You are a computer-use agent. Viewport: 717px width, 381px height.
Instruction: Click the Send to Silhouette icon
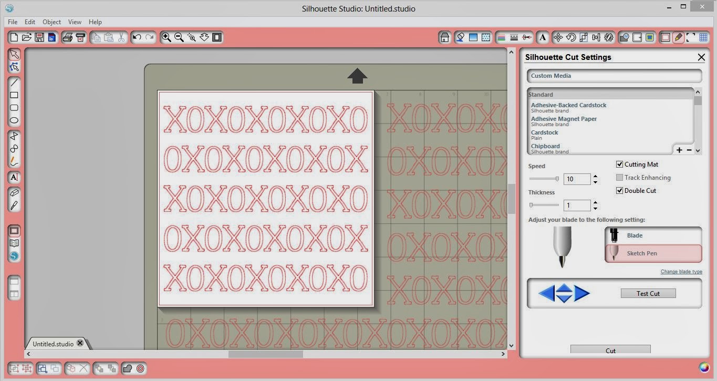click(x=80, y=37)
